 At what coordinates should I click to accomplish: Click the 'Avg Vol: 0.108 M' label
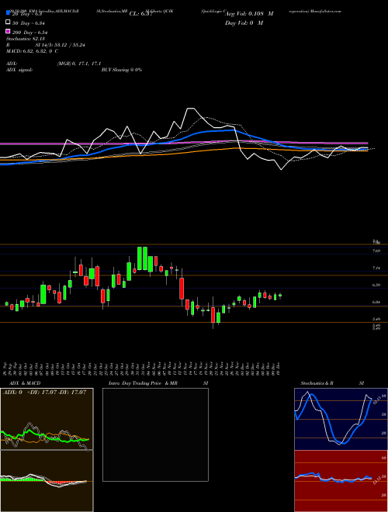[249, 14]
